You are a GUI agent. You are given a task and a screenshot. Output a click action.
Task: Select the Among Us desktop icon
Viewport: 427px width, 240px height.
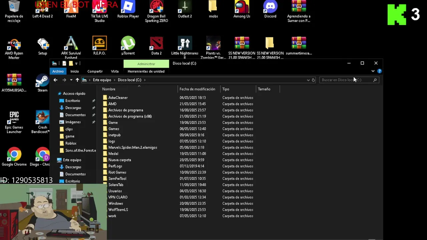pyautogui.click(x=242, y=10)
